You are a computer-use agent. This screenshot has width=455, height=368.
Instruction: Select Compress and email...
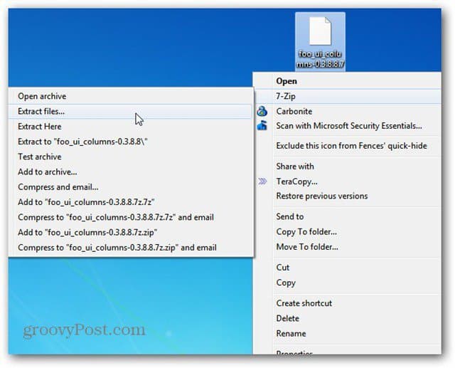(x=131, y=186)
